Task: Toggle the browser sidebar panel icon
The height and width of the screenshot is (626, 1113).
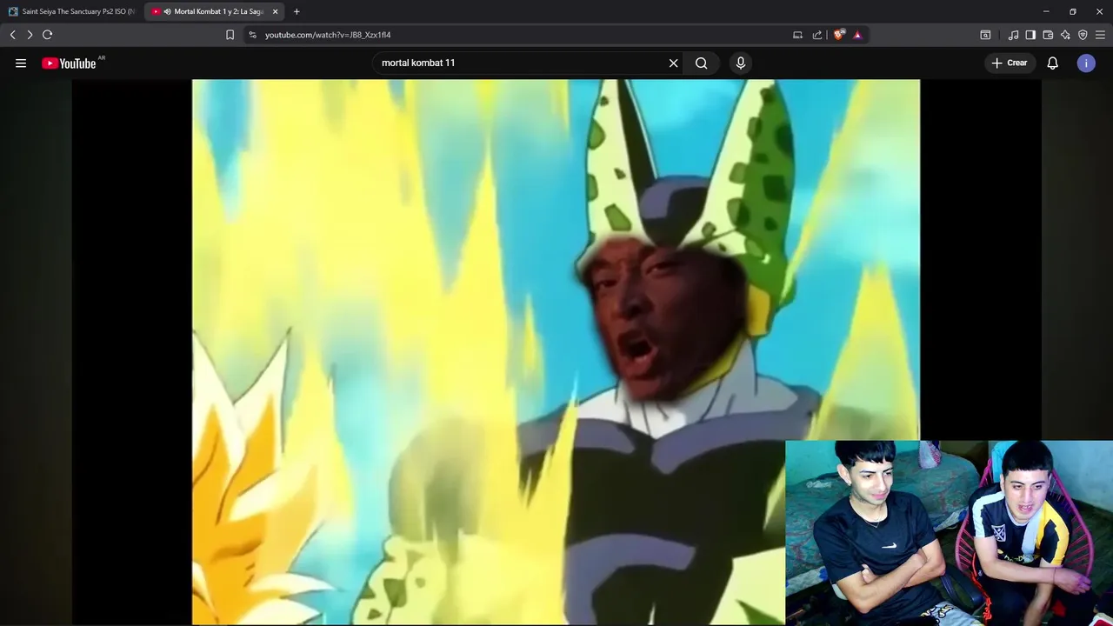Action: (1030, 35)
